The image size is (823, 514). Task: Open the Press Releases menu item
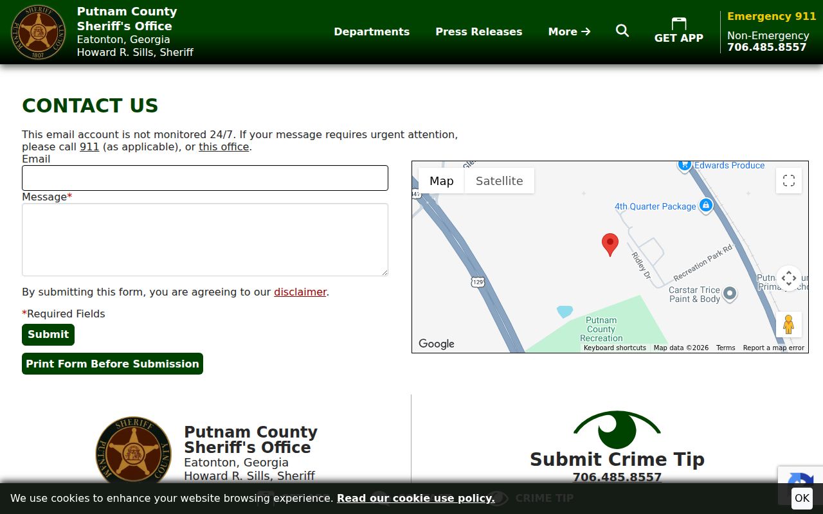tap(479, 31)
